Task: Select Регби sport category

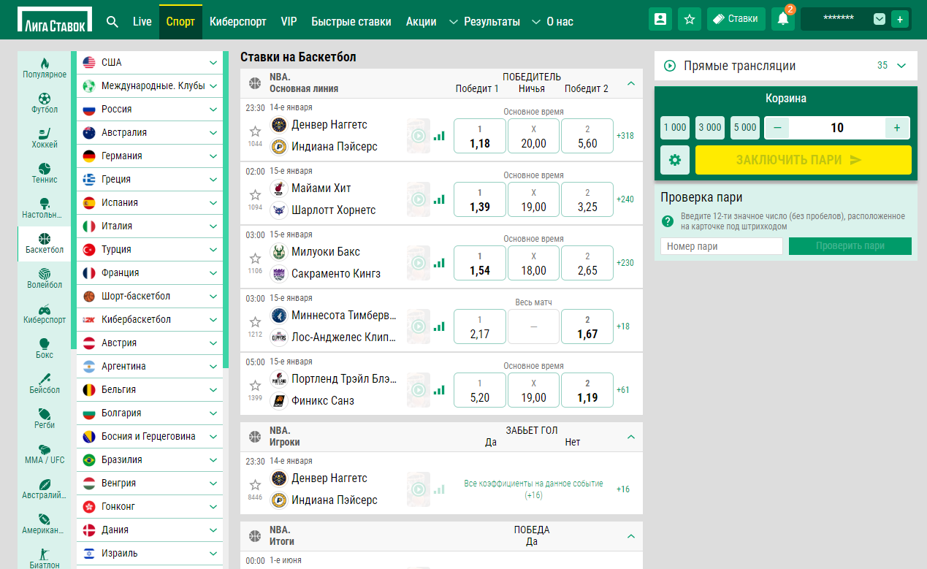Action: click(x=45, y=419)
